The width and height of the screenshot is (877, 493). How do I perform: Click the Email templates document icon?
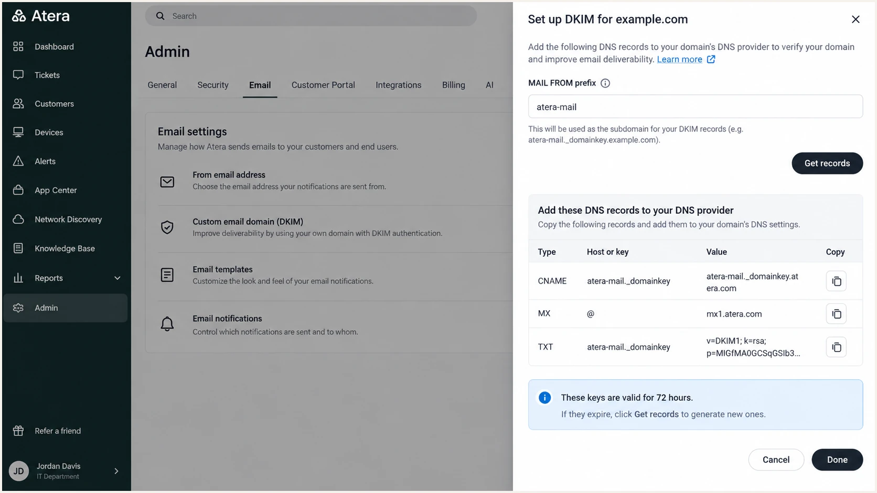tap(167, 275)
